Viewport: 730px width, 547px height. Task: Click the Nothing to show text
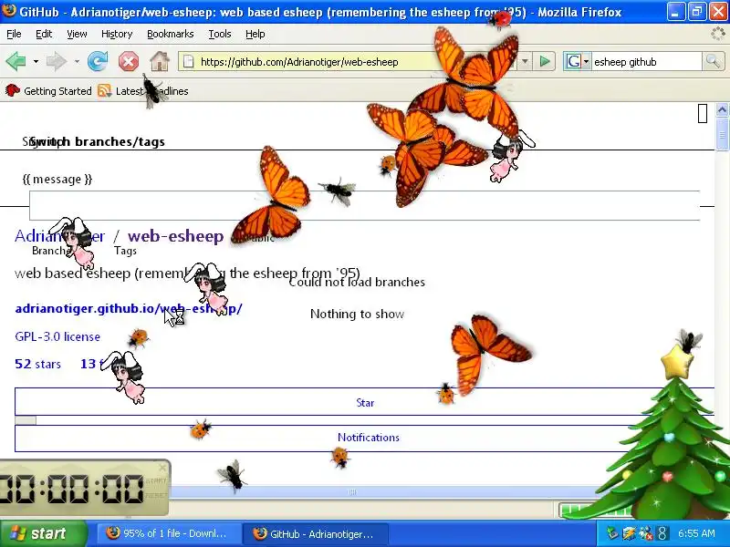[357, 314]
